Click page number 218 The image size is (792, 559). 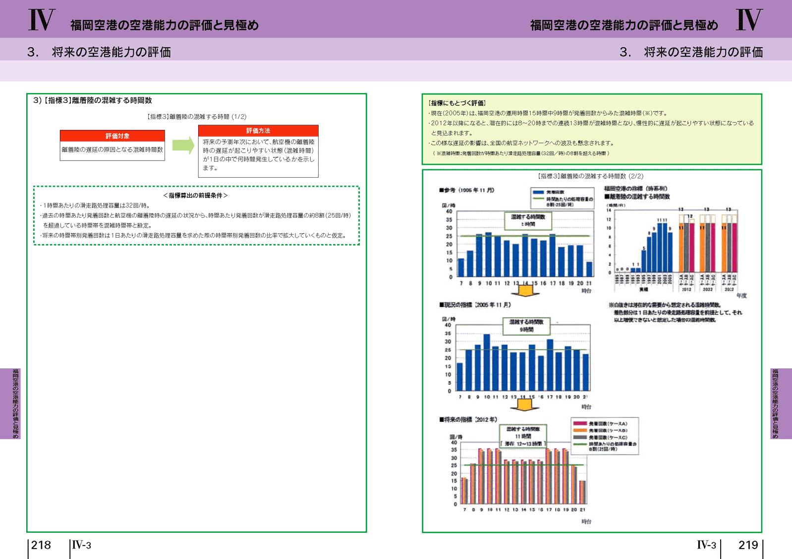point(41,545)
